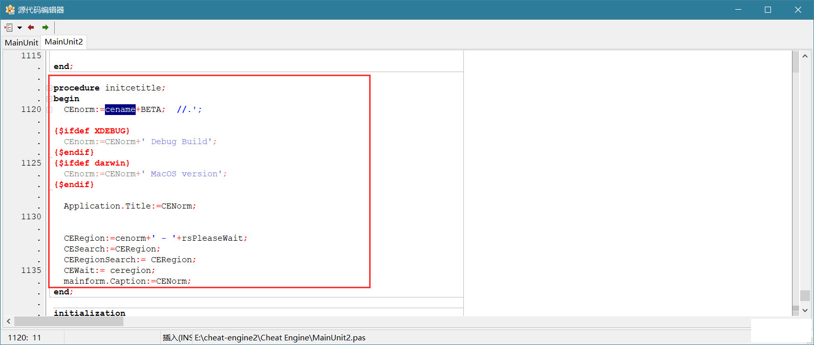Click the ' Debug Build' string literal
Viewport: 814px width, 345px height.
coord(177,142)
